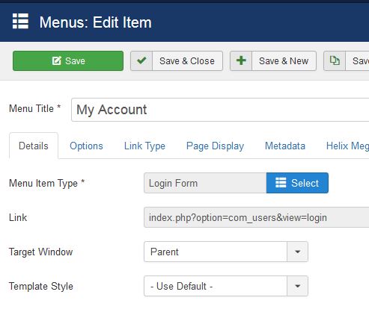This screenshot has height=324, width=369.
Task: Click the edit pencil icon on Save button
Action: click(57, 60)
